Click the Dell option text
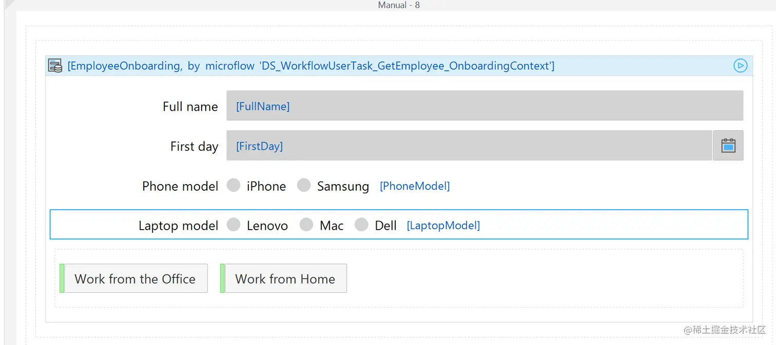This screenshot has height=345, width=776. point(386,226)
